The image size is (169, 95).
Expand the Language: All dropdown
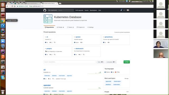pos(111,62)
